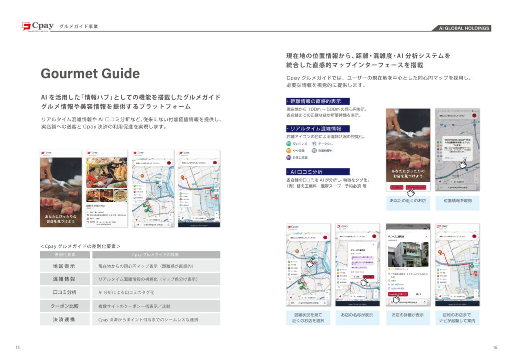Click the 'あなたの近くのお店' caption box
The height and width of the screenshot is (364, 513).
pyautogui.click(x=408, y=203)
